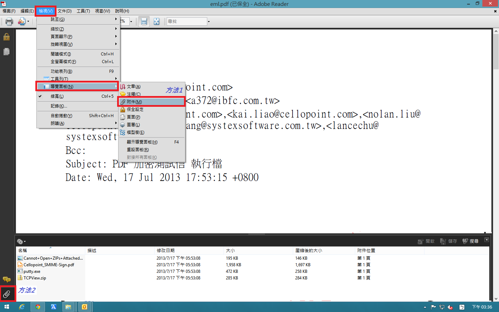The width and height of the screenshot is (499, 312).
Task: Open the Page Thumbnails sidebar icon
Action: coord(7,52)
